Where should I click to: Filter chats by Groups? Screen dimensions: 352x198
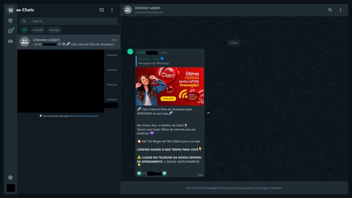pyautogui.click(x=54, y=30)
